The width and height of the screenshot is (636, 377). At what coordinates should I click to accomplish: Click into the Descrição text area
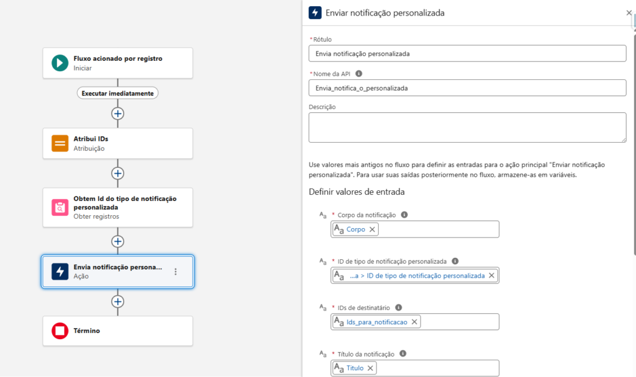click(467, 127)
